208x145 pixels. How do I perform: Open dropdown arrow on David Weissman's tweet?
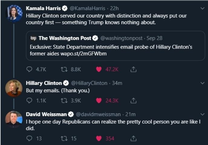203,114
